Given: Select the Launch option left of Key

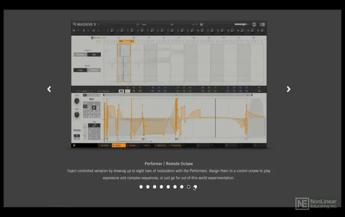Looking at the screenshot, I should pos(80,54).
